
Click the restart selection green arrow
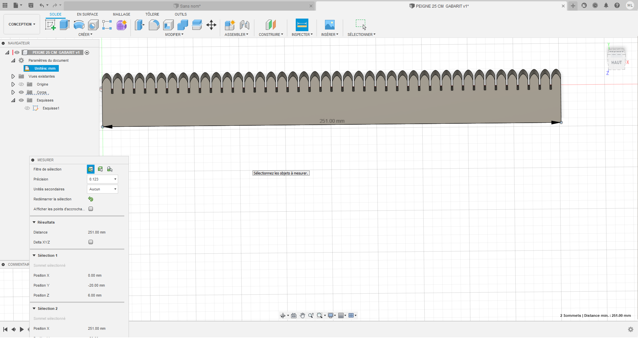[91, 199]
